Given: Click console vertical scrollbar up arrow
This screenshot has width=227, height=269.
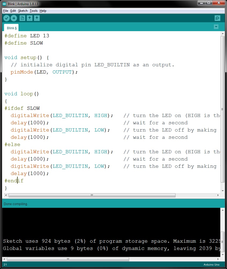Looking at the screenshot, I should [x=222, y=210].
